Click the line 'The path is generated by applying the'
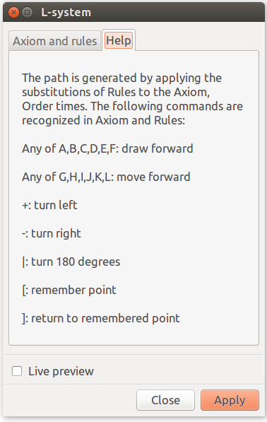The image size is (267, 422). click(x=121, y=78)
